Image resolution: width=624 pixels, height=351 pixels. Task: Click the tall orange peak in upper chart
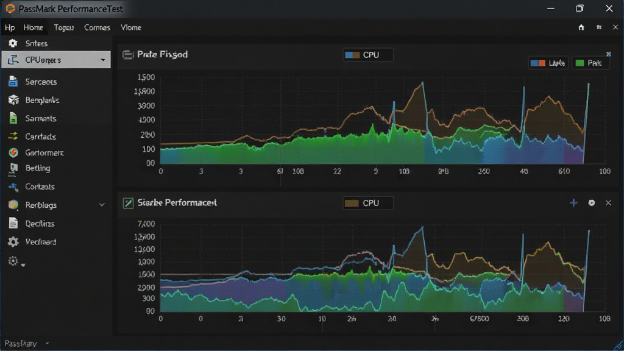point(422,83)
